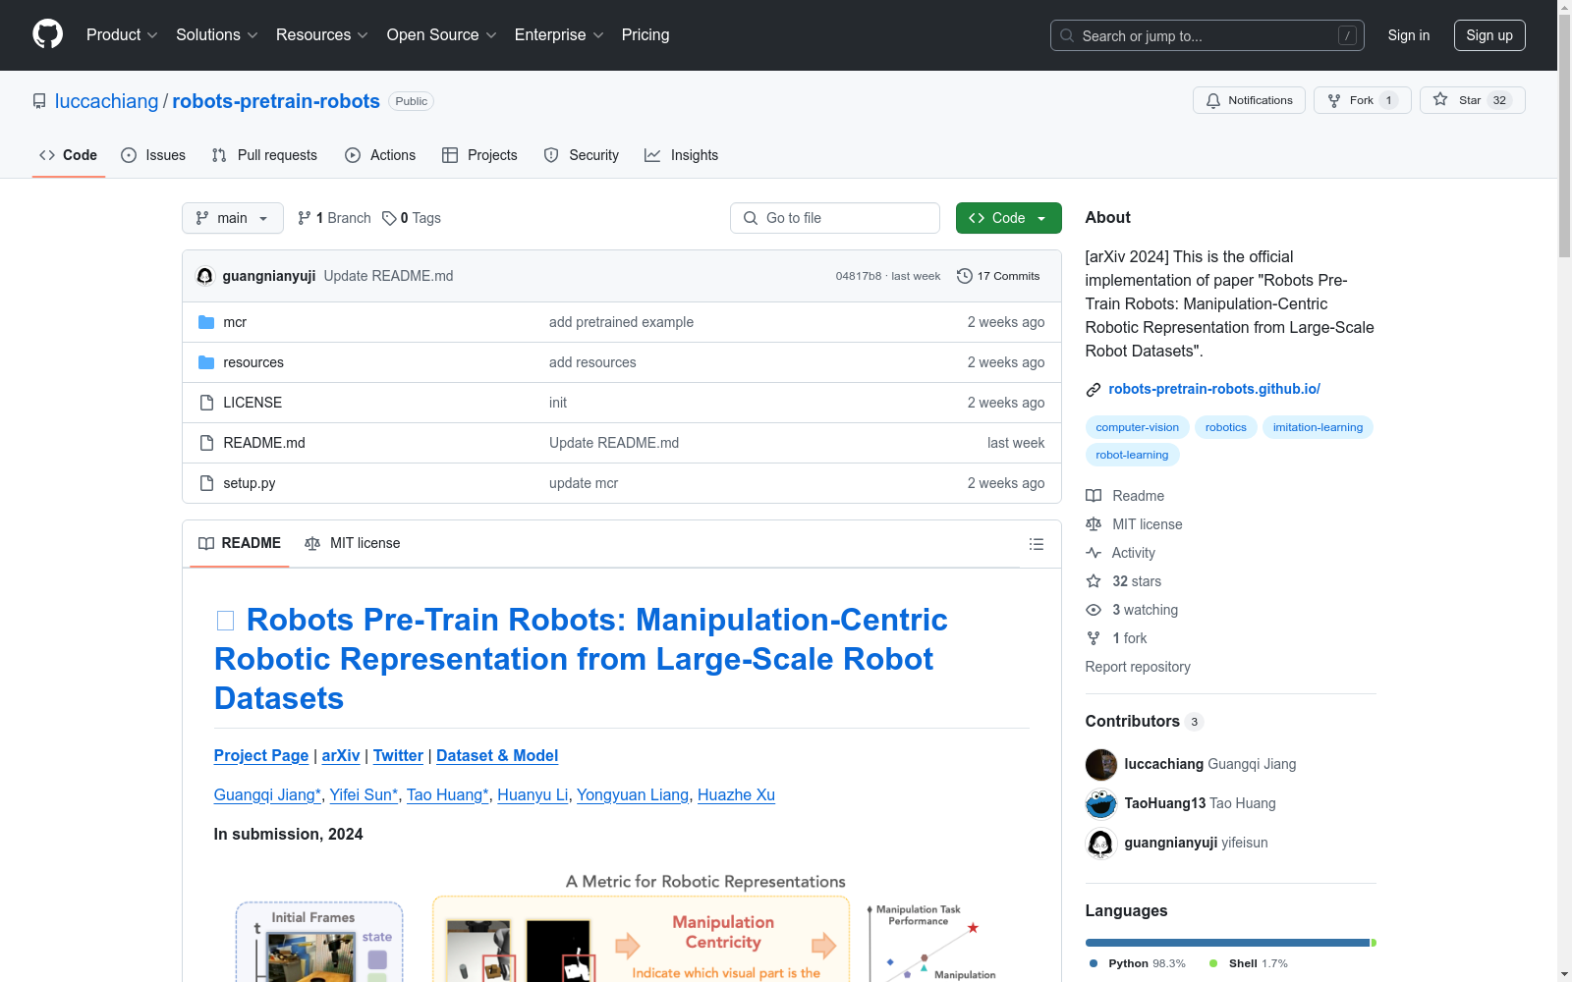
Task: Click the branch icon beside 1 Branch
Action: click(305, 218)
